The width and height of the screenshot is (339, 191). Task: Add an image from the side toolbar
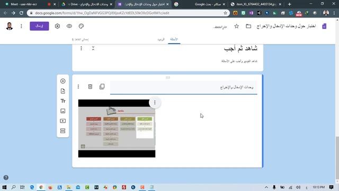tap(63, 111)
